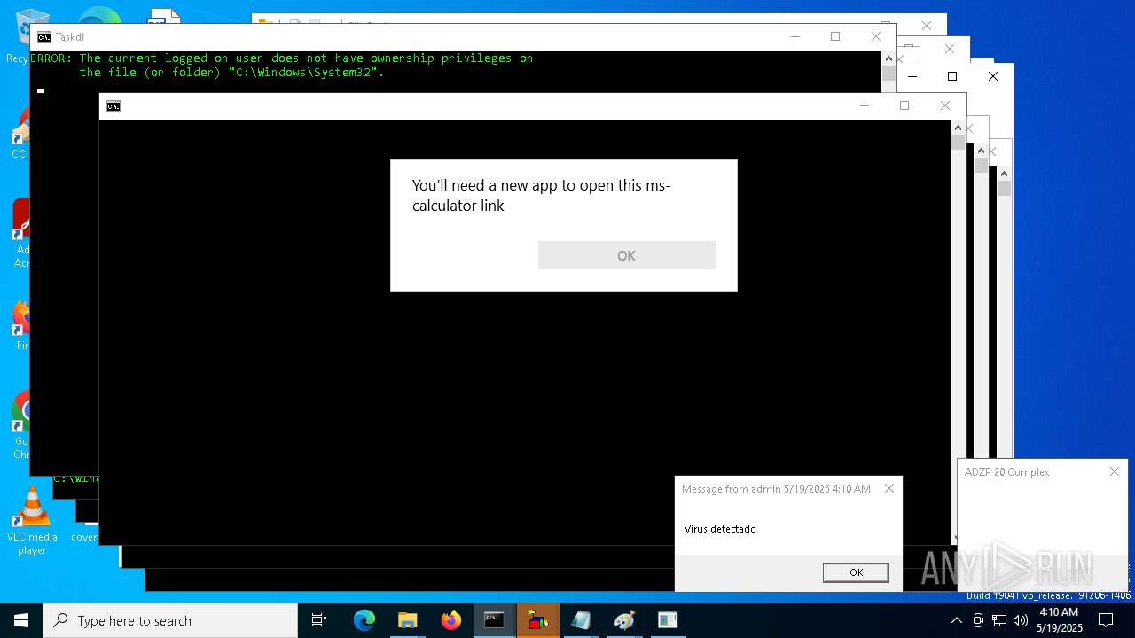
Task: Select the VLC media player desktop icon
Action: click(32, 521)
